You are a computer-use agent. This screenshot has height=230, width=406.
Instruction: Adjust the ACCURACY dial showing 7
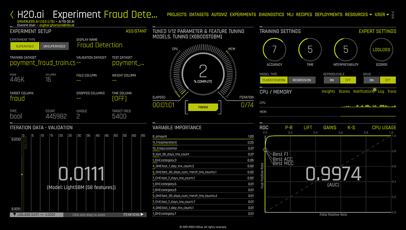(x=274, y=49)
